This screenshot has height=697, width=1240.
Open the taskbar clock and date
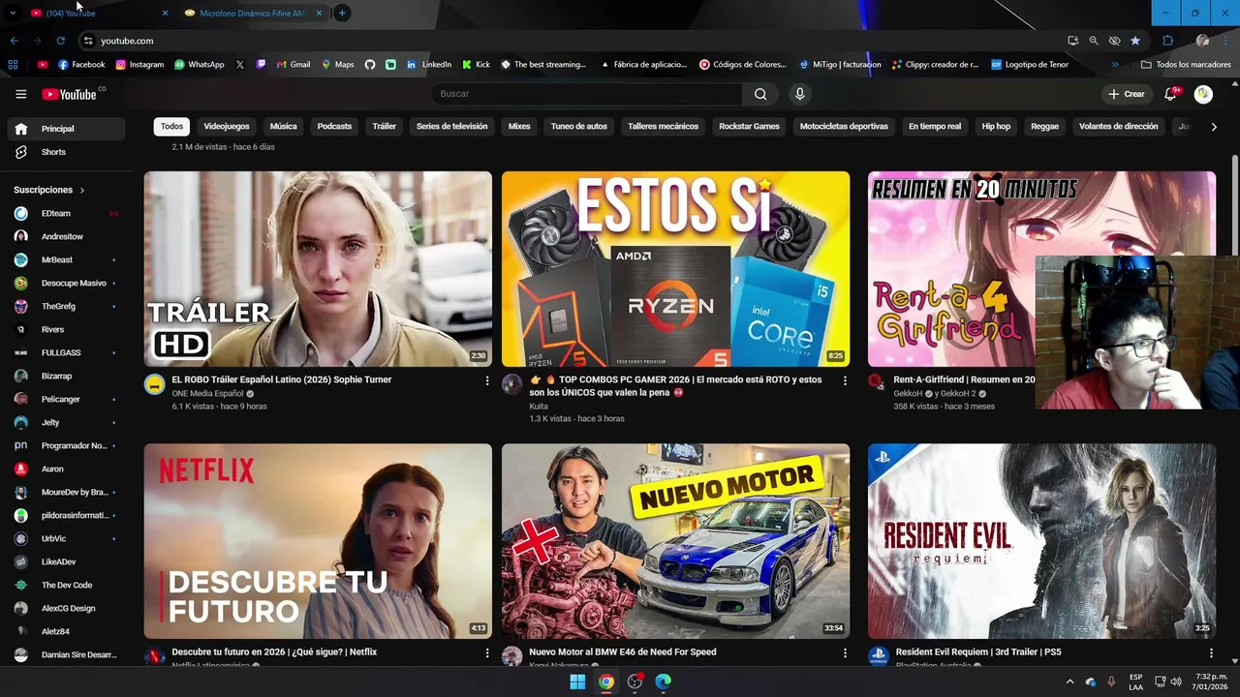point(1211,682)
